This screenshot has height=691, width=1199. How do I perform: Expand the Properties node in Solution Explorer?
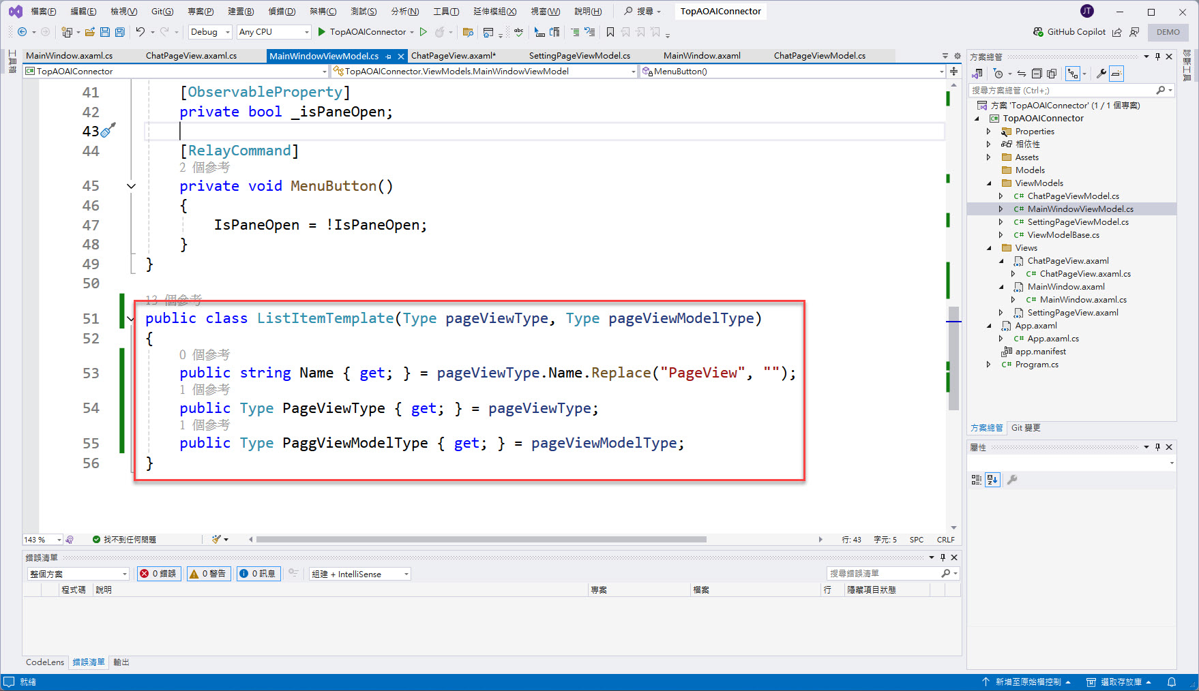coord(989,132)
